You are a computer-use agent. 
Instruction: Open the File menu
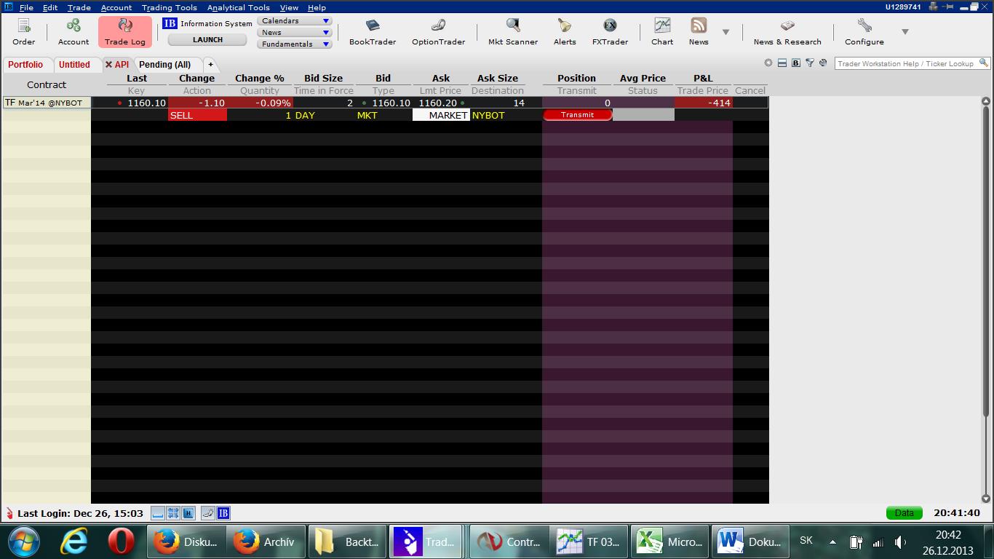point(26,7)
